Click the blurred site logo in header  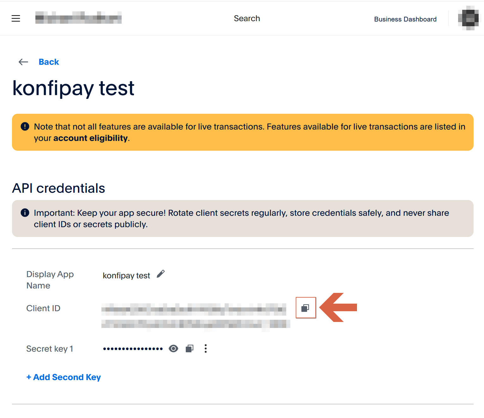tap(78, 18)
